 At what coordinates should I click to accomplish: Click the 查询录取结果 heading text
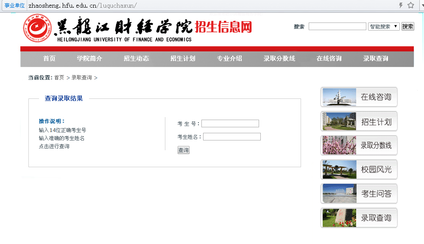click(x=64, y=98)
